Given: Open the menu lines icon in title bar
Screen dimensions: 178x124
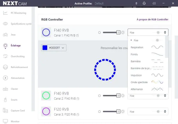Looking at the screenshot, I should coord(154,3).
